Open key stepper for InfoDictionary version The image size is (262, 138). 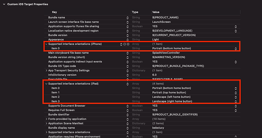(x=128, y=75)
